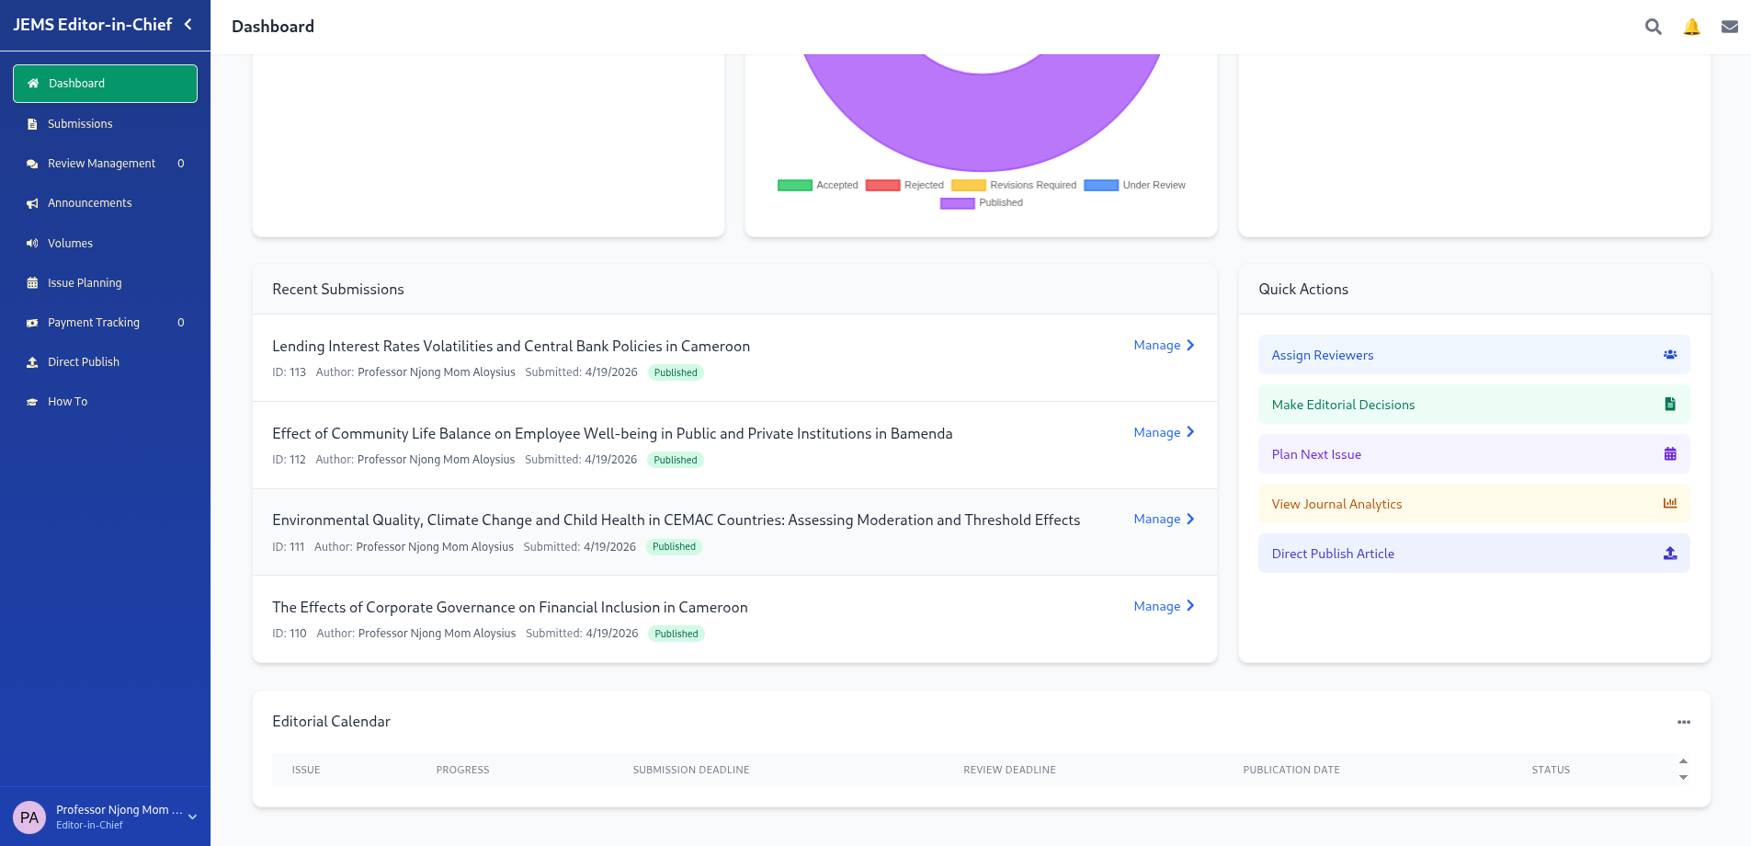Click the Volumes speaker icon
Image resolution: width=1751 pixels, height=846 pixels.
point(32,244)
